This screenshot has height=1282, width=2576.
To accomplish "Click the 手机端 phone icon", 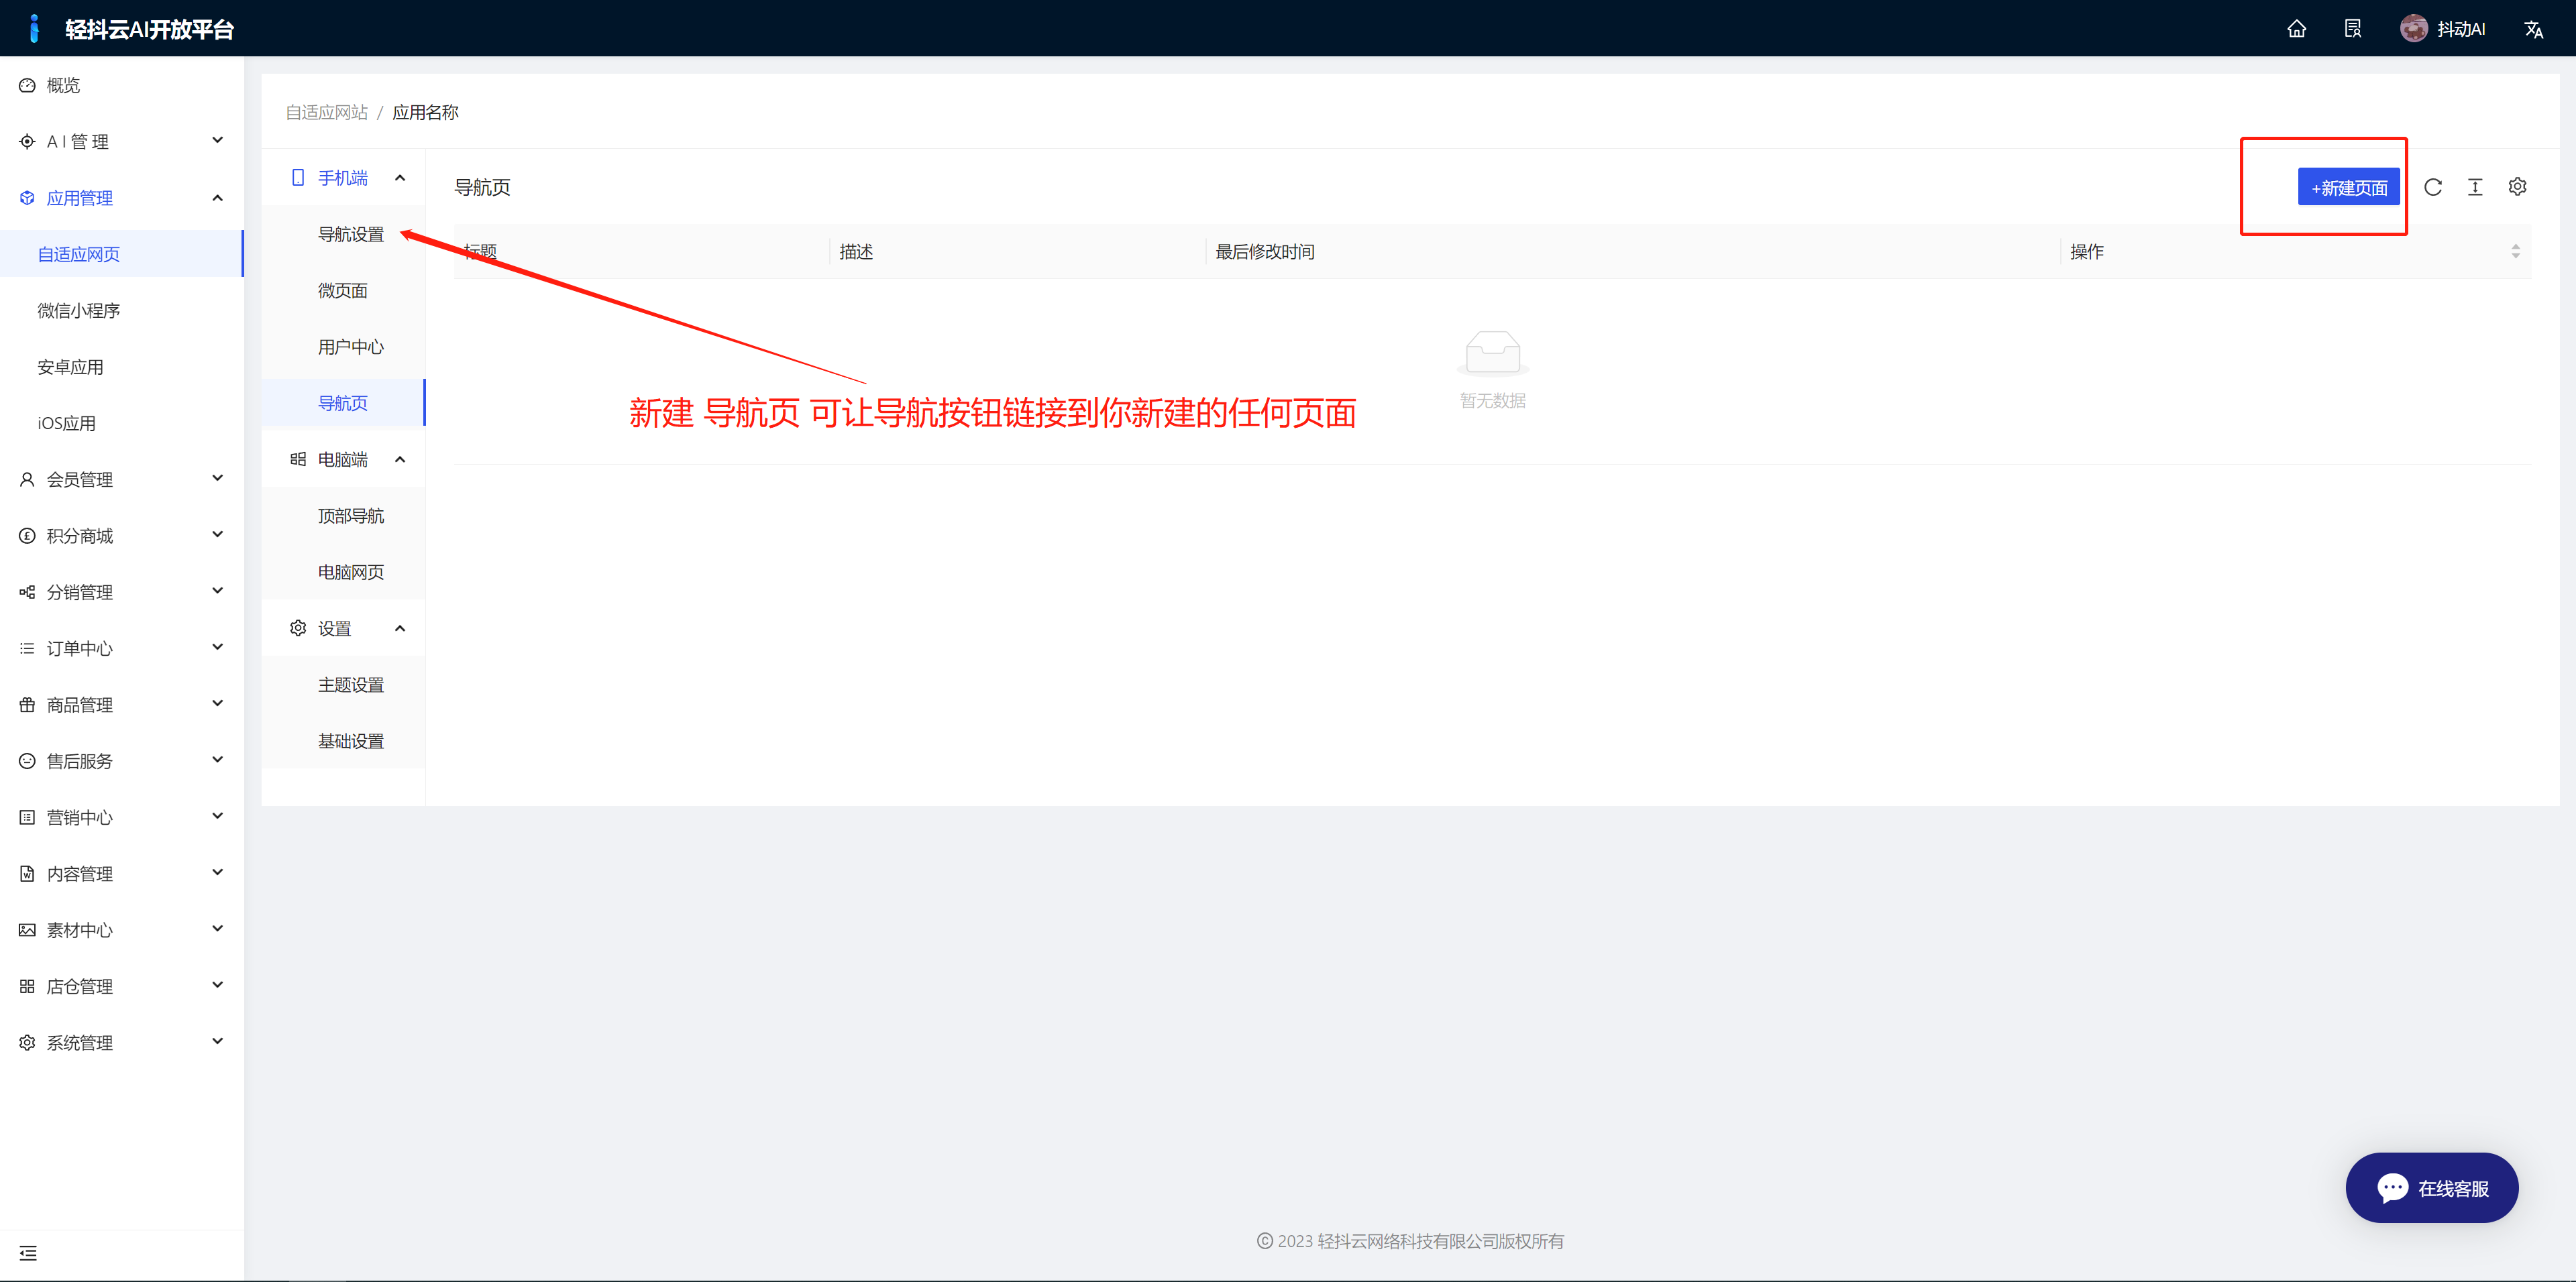I will click(298, 178).
